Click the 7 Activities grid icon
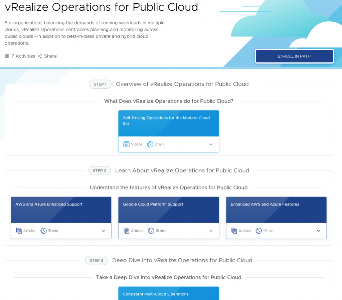The image size is (342, 300). pos(7,56)
